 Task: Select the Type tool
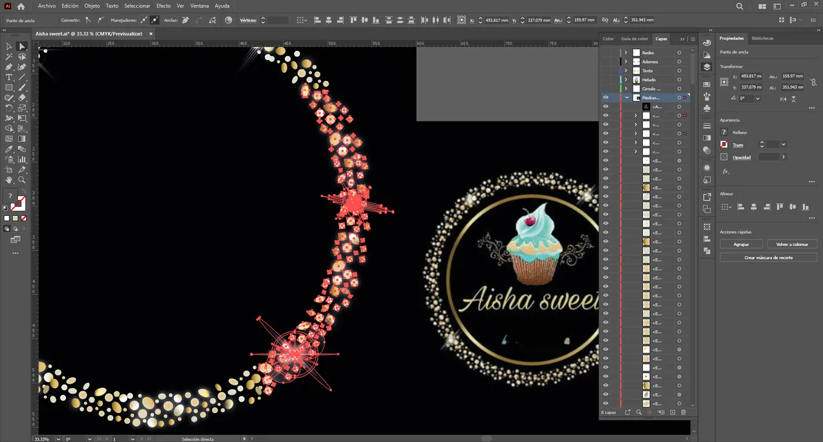9,77
